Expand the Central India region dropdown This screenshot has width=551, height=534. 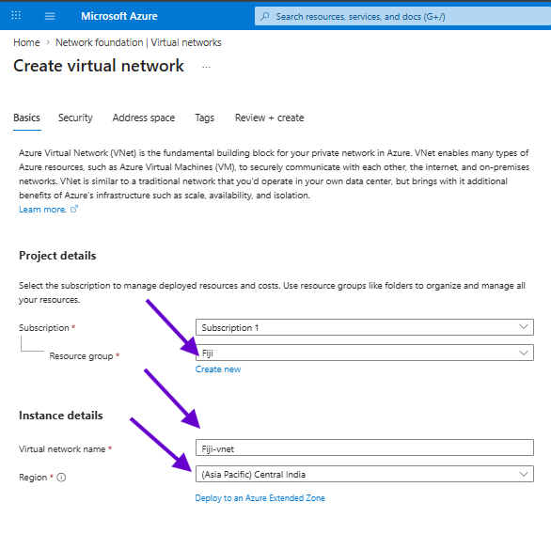365,474
